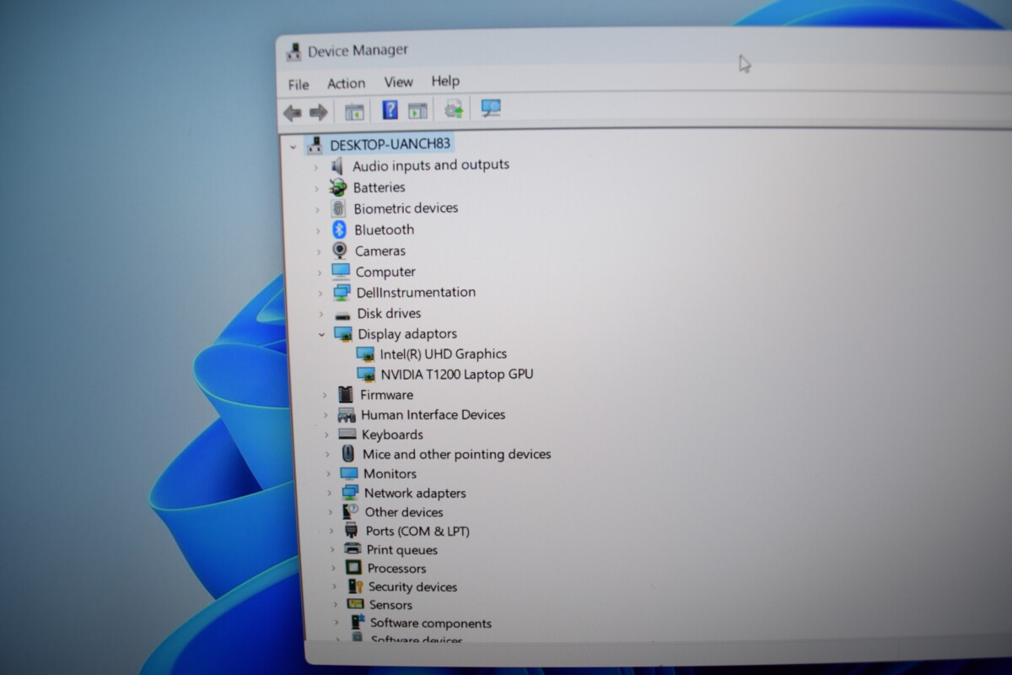The image size is (1012, 675).
Task: Click the Audio inputs and outputs speaker icon
Action: [x=337, y=166]
